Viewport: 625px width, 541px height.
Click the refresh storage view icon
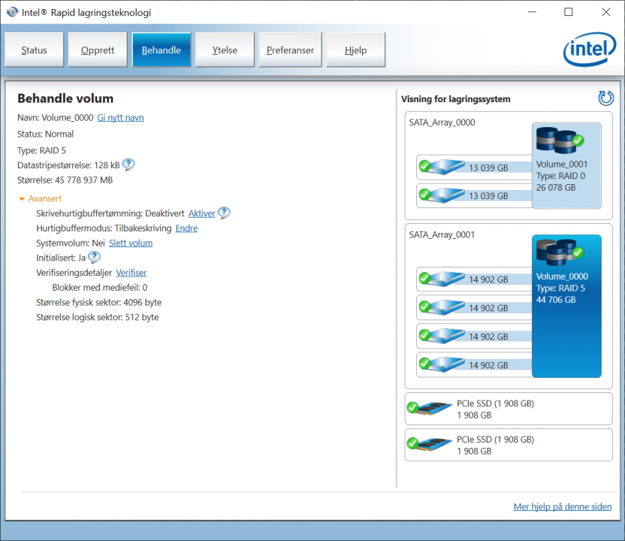pyautogui.click(x=605, y=98)
